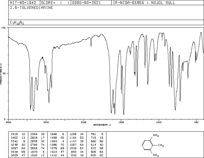This screenshot has height=158, width=204.
Task: Click the 1000 label on the wavenumber axis
Action: [x=159, y=122]
